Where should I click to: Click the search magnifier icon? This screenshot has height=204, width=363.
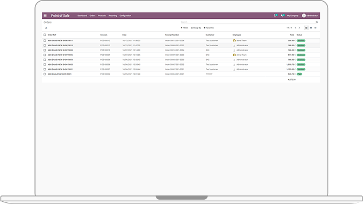pyautogui.click(x=317, y=22)
